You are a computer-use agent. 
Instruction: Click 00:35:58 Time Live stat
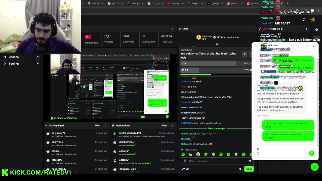click(167, 39)
